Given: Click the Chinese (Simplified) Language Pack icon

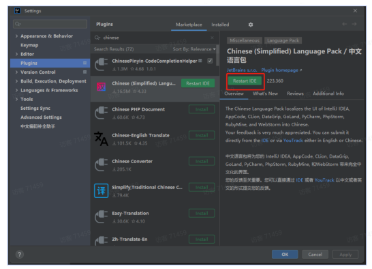Looking at the screenshot, I should click(x=102, y=87).
